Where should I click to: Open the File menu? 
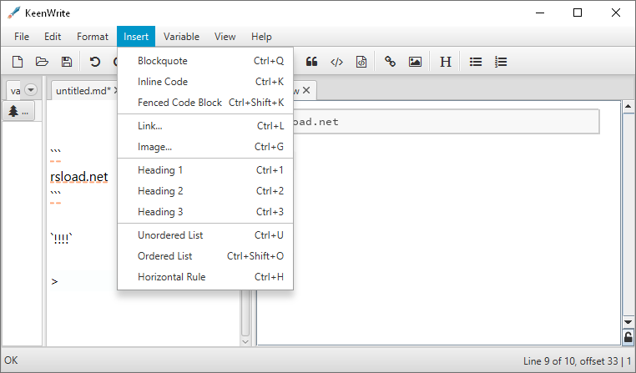pos(22,37)
